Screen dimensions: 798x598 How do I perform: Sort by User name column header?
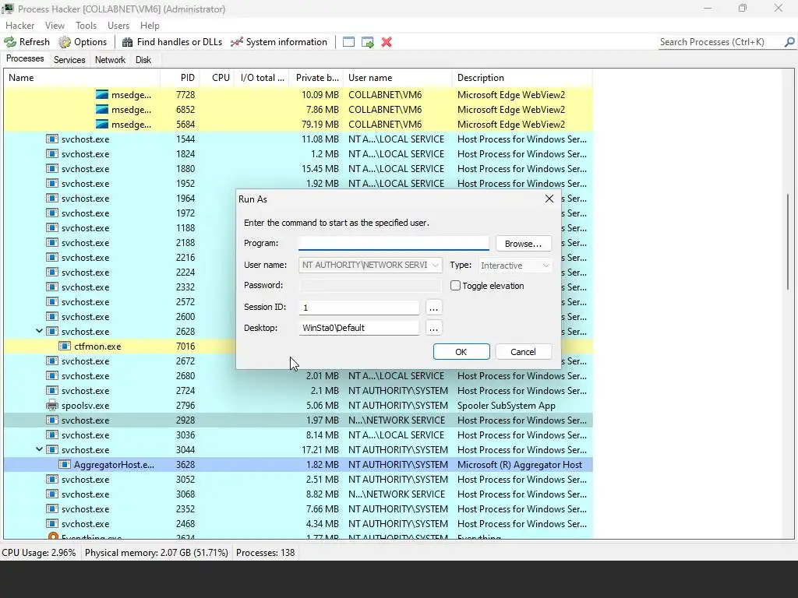pyautogui.click(x=397, y=78)
